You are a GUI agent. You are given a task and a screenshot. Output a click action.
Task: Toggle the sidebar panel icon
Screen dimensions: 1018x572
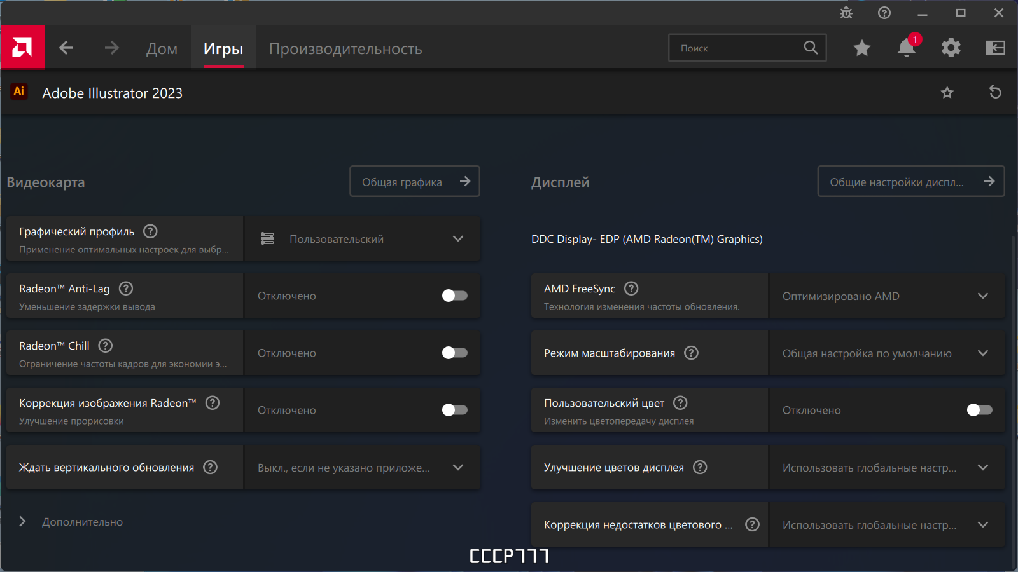pos(996,48)
